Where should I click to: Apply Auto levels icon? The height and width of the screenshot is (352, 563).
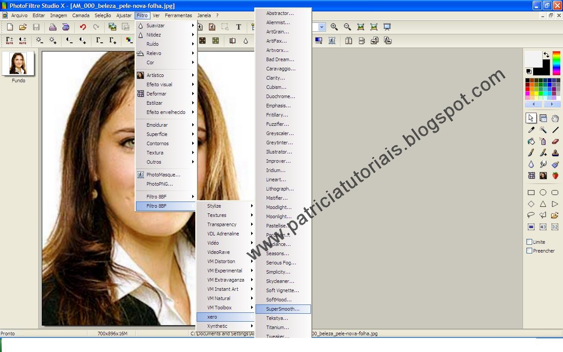10,40
